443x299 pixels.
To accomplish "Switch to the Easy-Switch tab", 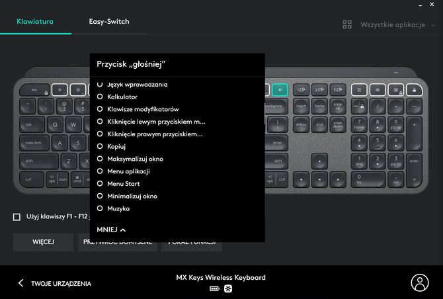I will [x=109, y=21].
